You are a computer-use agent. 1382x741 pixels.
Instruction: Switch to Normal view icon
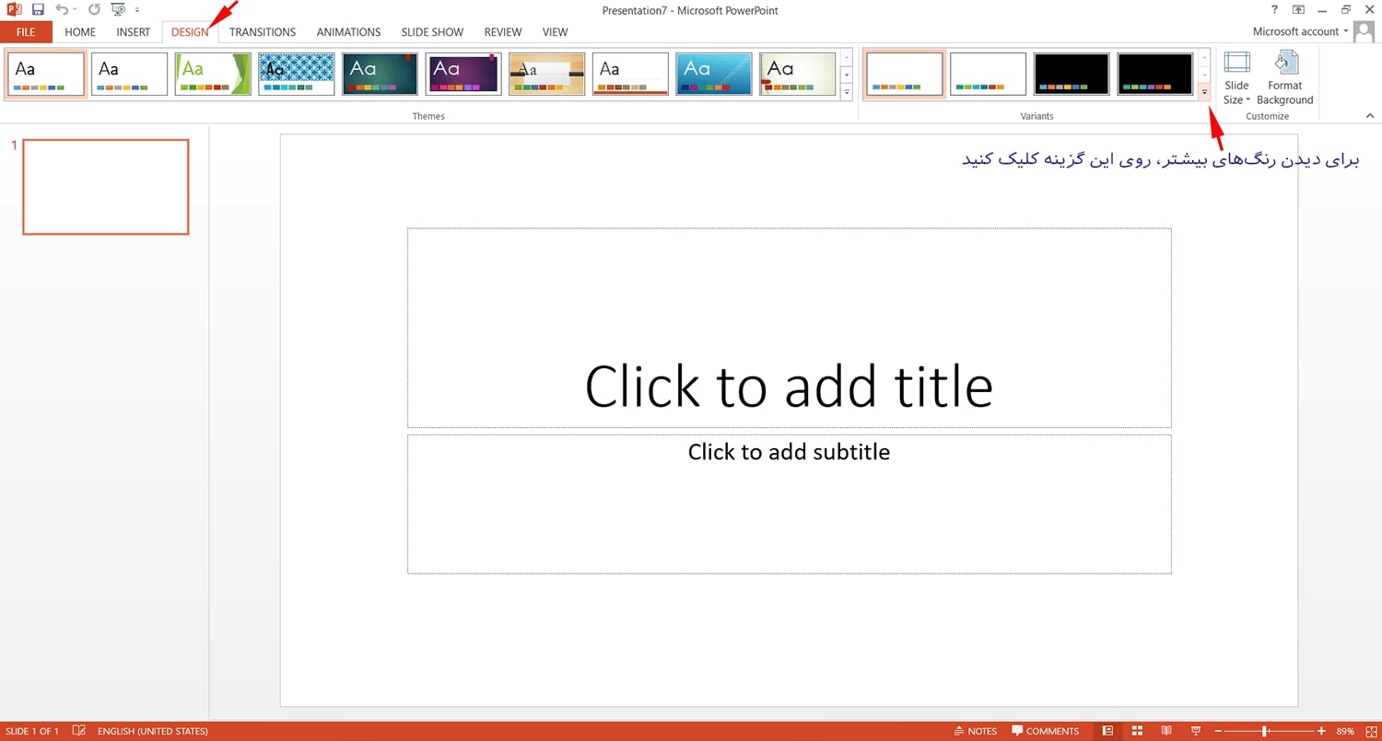pyautogui.click(x=1108, y=731)
